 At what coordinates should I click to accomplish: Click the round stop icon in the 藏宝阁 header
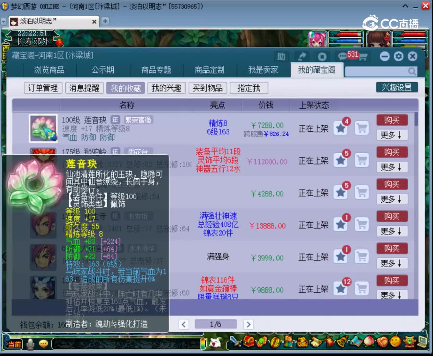click(x=322, y=57)
